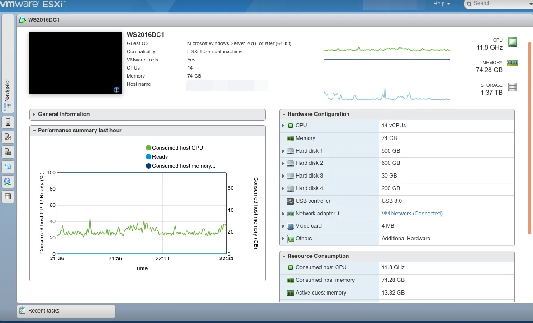Click the Hard disk 1 drive icon

(x=290, y=151)
